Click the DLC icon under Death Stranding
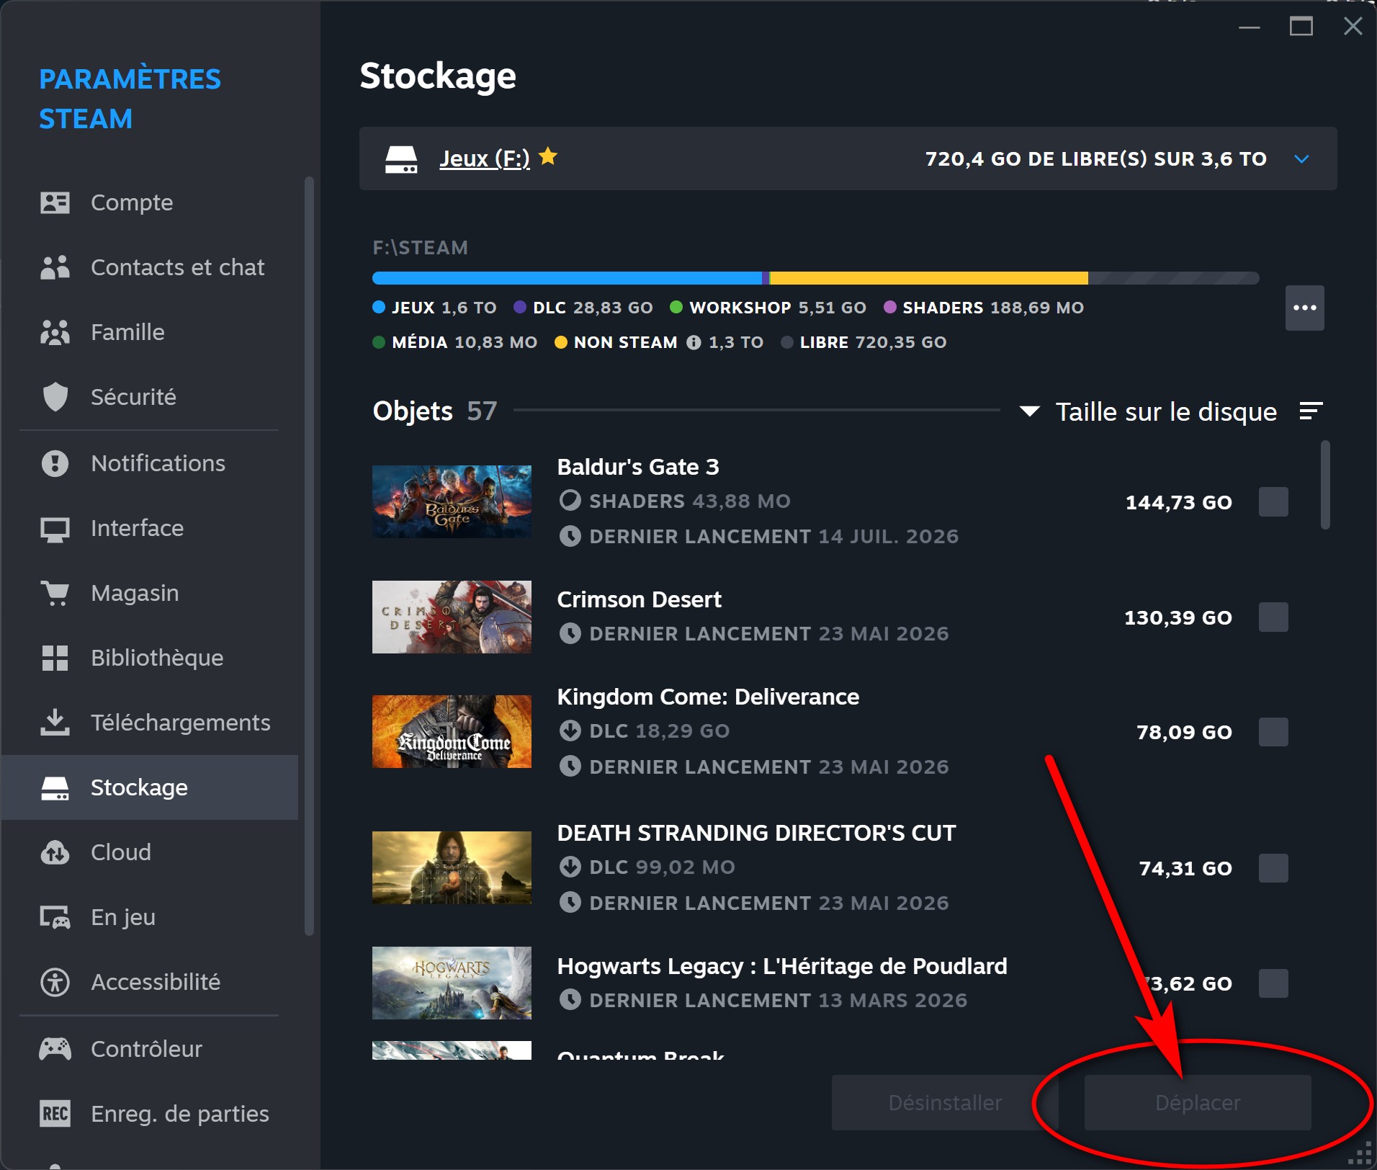This screenshot has height=1170, width=1377. [570, 867]
